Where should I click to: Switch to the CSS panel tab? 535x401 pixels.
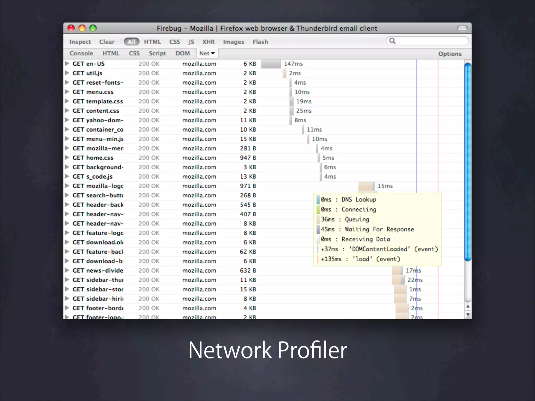click(134, 53)
